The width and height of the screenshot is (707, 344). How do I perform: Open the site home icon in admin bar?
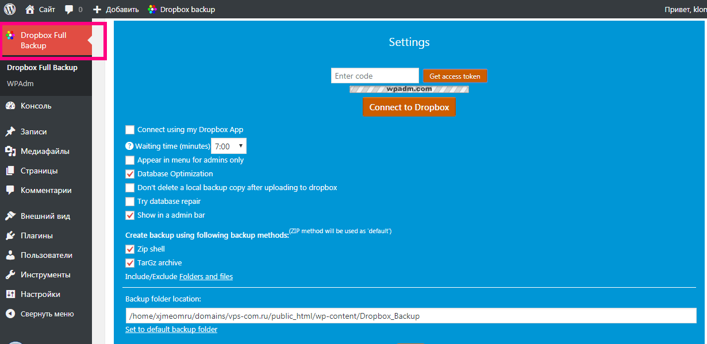tap(30, 9)
